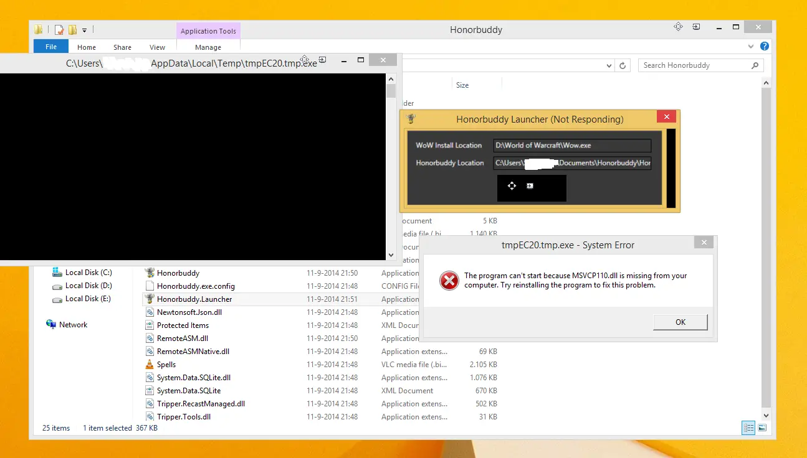The height and width of the screenshot is (458, 807).
Task: Minimize the tmpEC20.tmp.exe console window
Action: [344, 60]
